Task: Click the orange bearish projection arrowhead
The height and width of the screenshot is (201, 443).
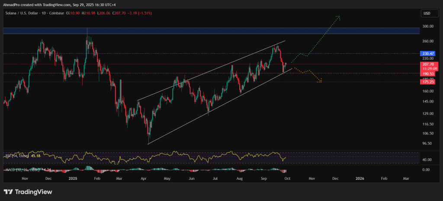Action: coord(320,80)
